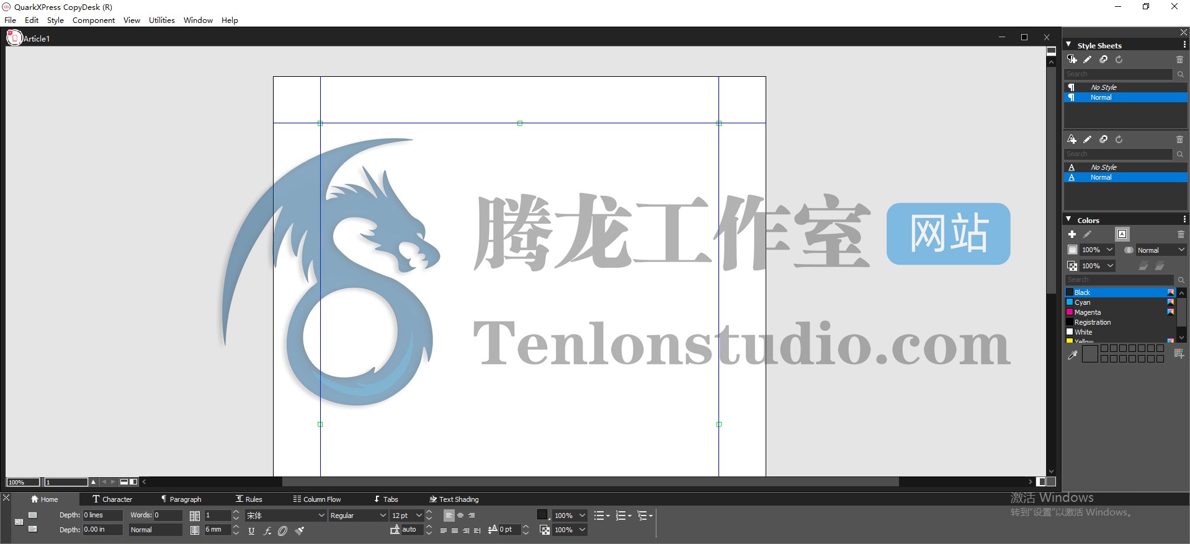Switch to the Column Flow tab
1190x544 pixels.
(317, 499)
